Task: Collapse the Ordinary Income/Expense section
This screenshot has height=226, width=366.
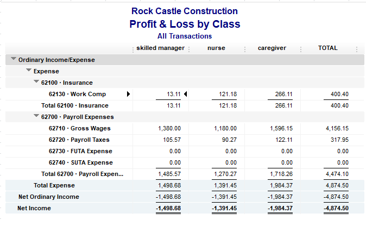Action: pos(14,59)
